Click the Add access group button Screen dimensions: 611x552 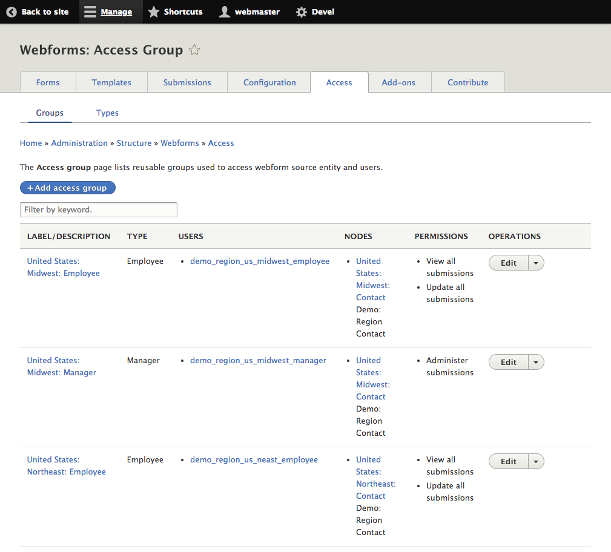[x=67, y=188]
